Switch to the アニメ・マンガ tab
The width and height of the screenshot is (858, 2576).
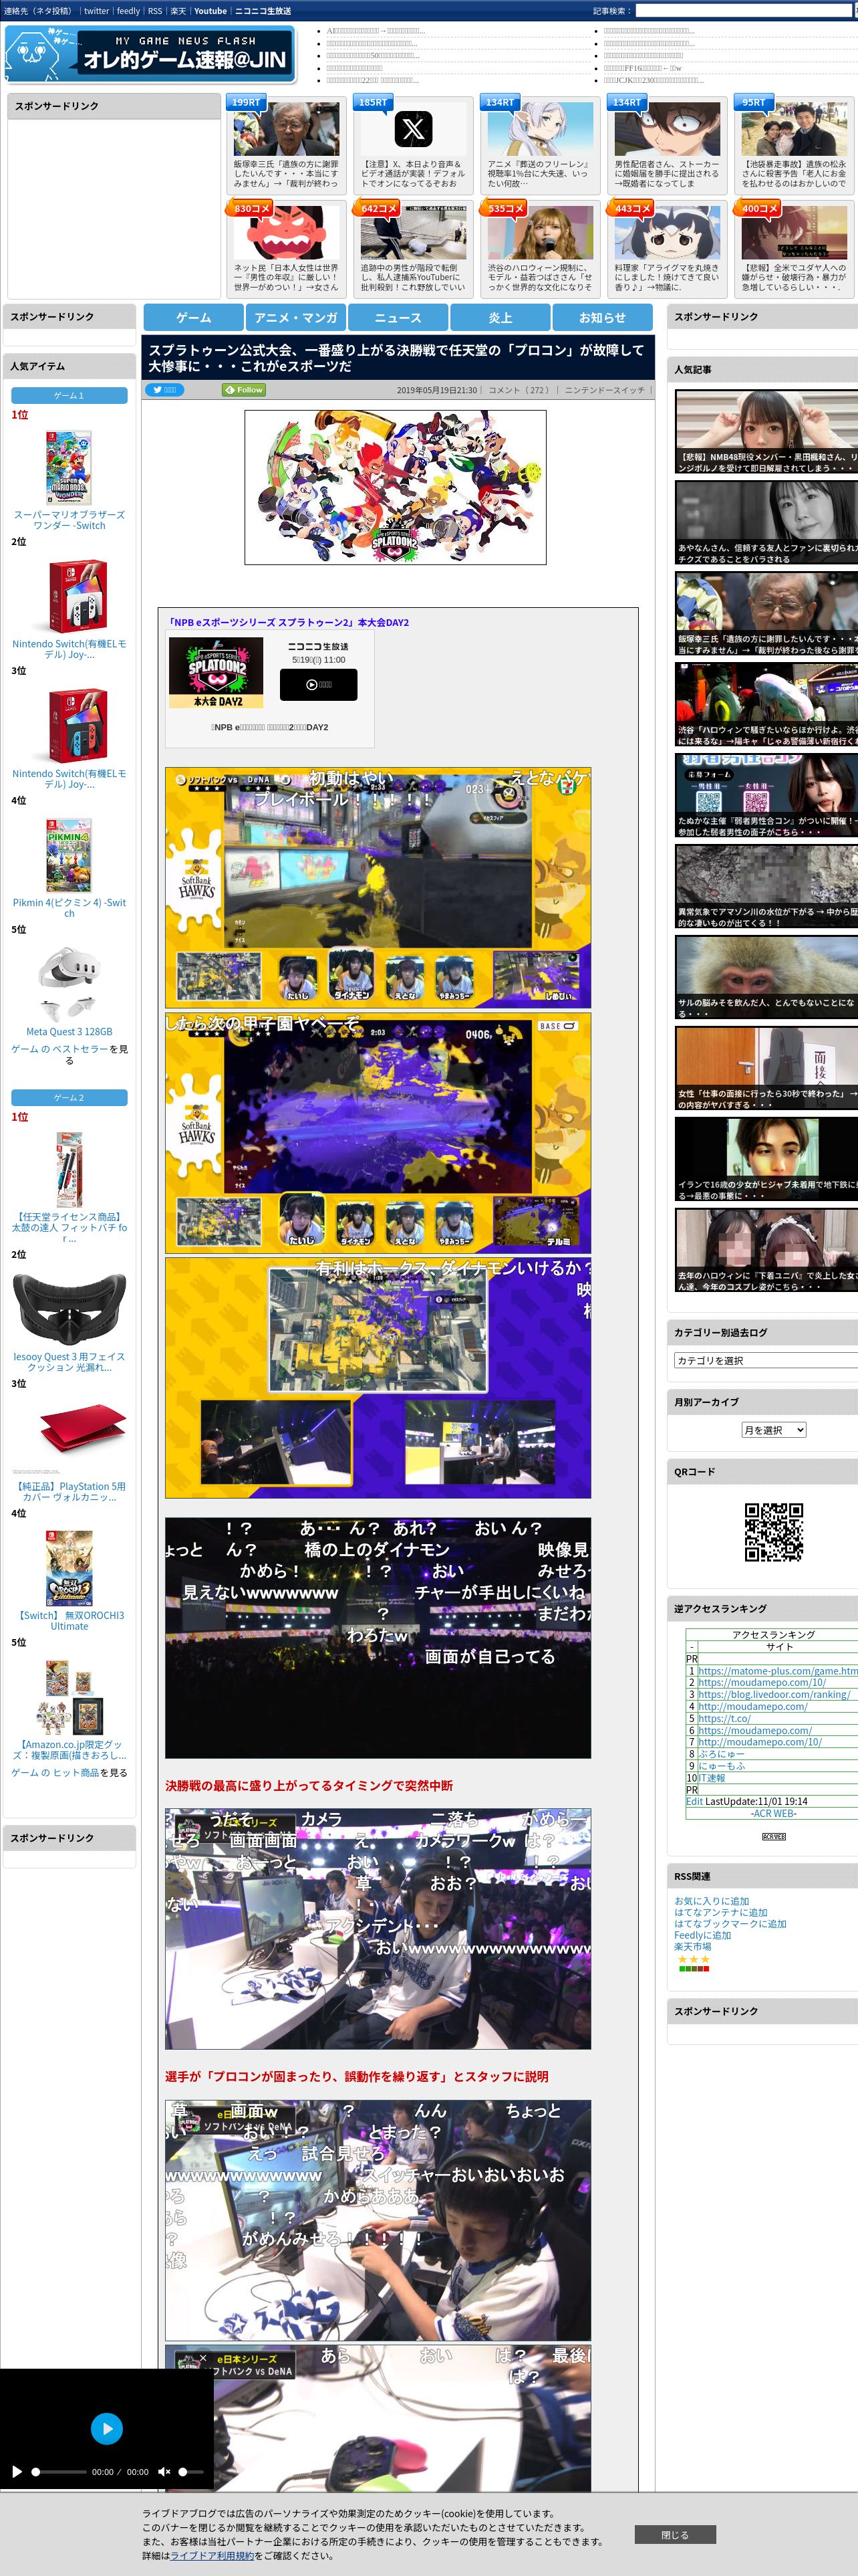(295, 317)
